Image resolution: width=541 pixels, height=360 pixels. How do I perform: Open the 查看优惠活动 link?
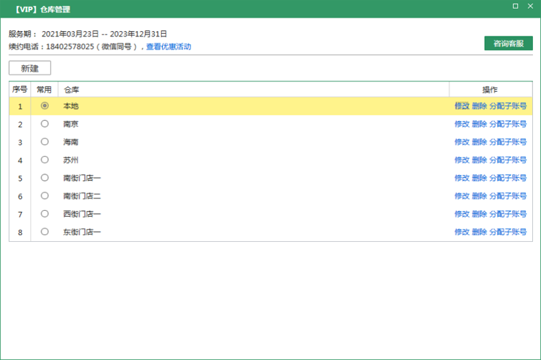(168, 47)
